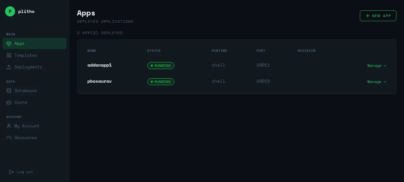Open the Resources page
404x182 pixels.
point(34,138)
